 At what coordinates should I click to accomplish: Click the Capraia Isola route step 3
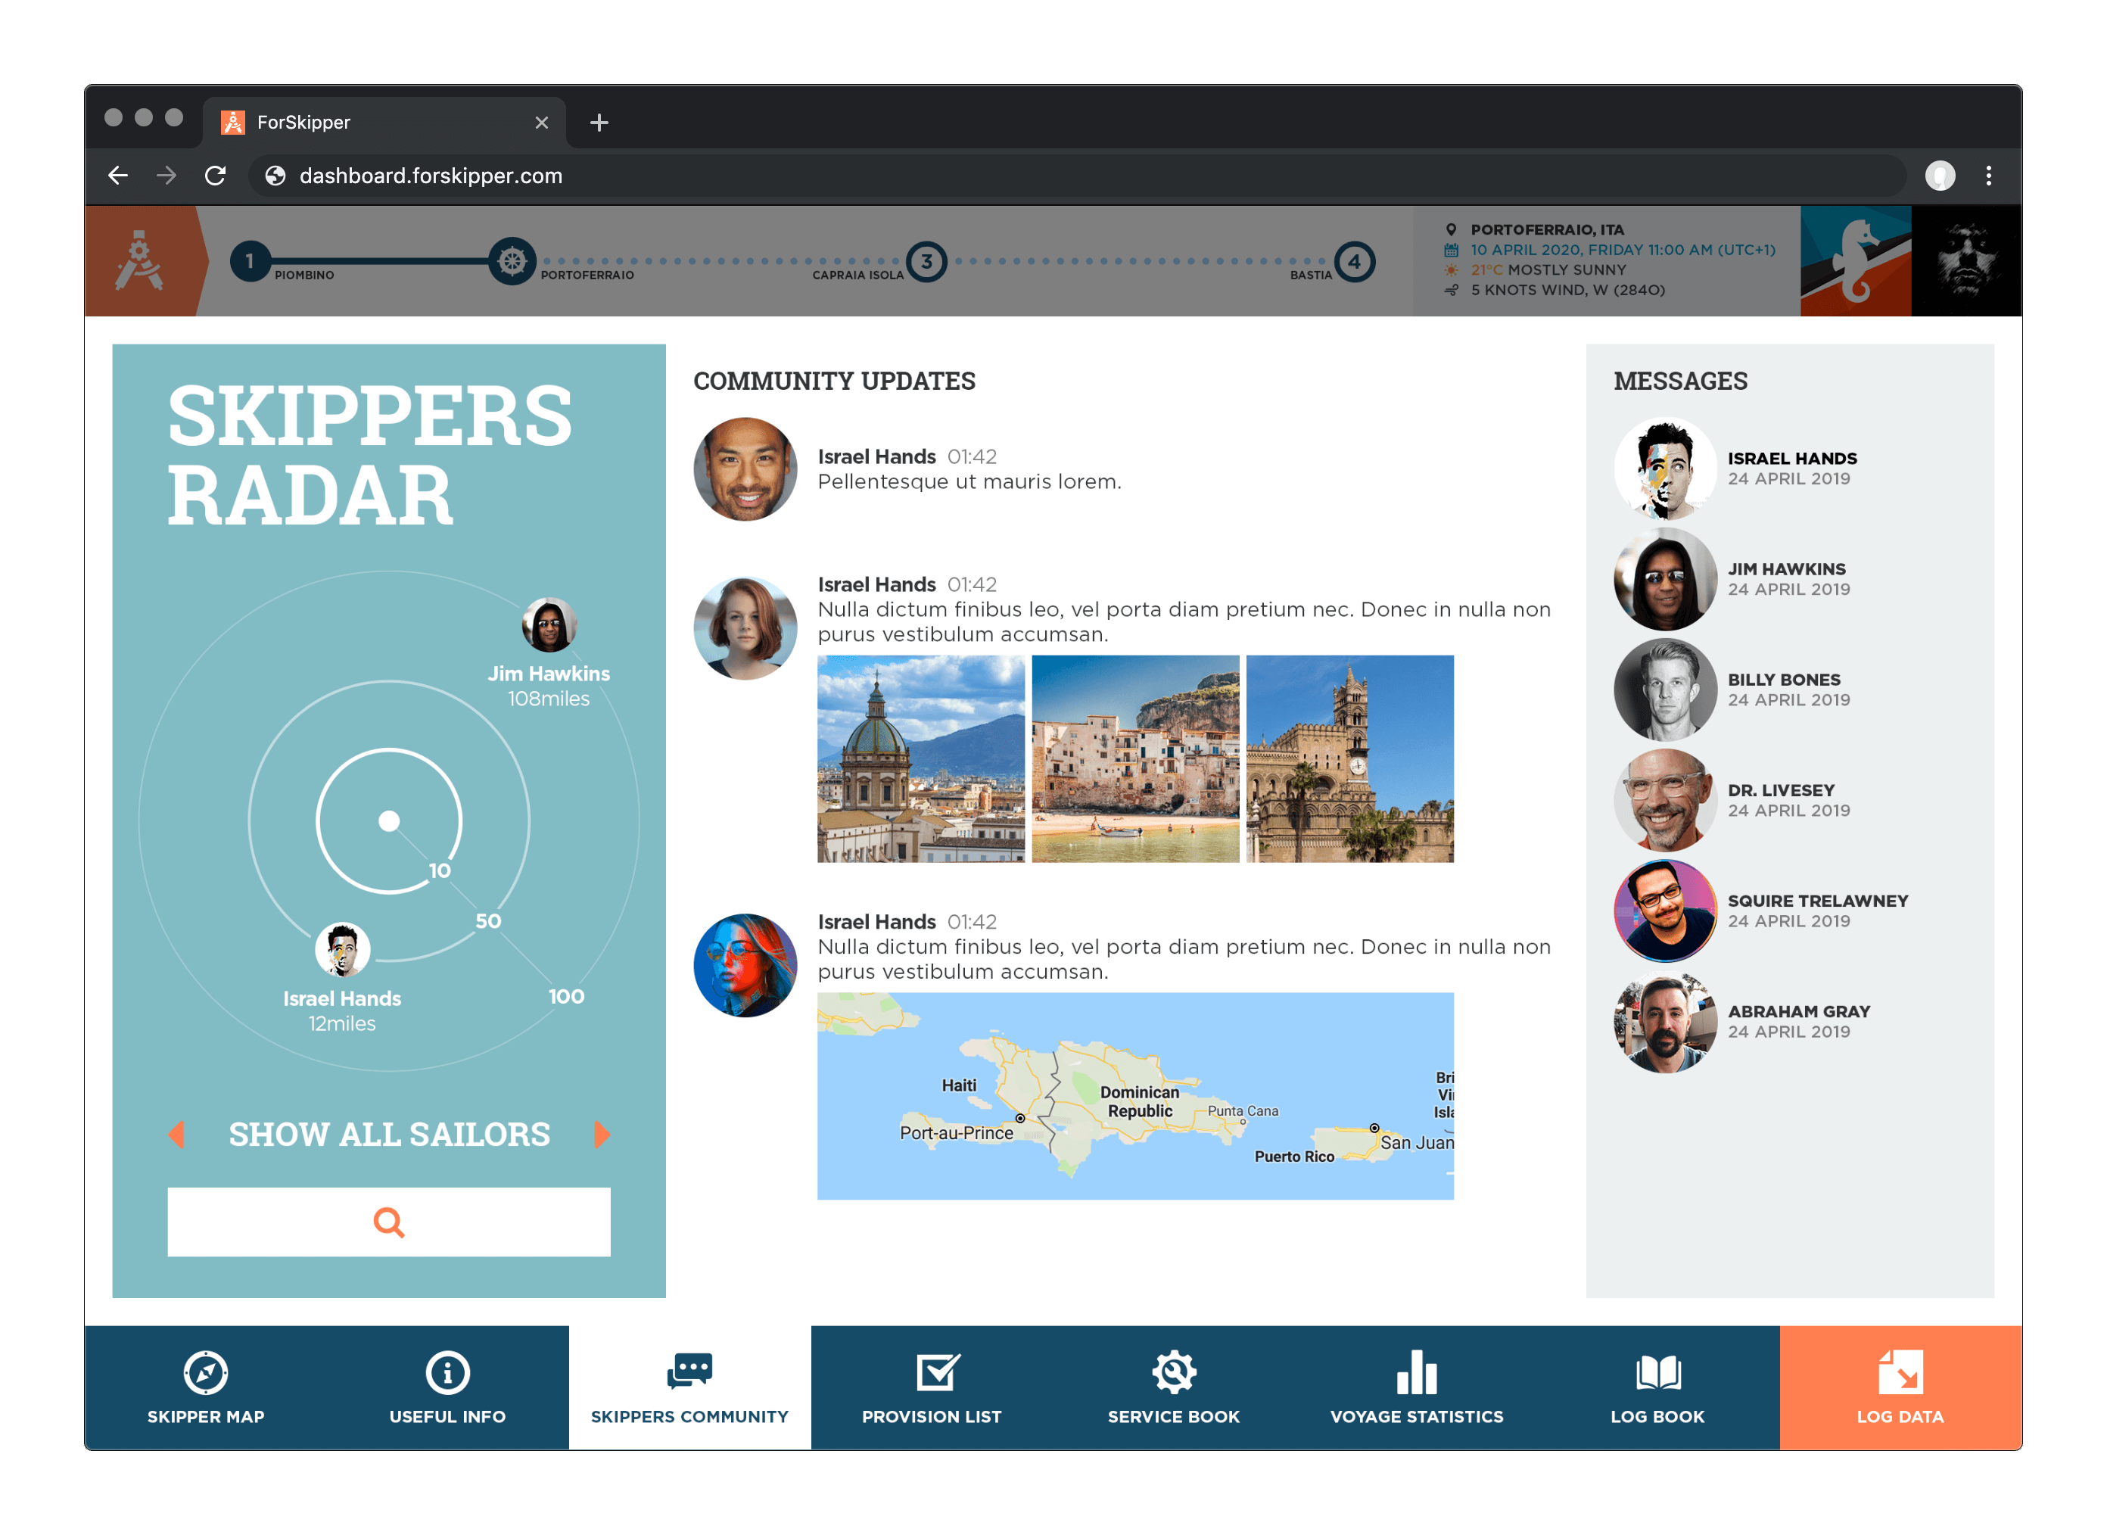click(926, 261)
